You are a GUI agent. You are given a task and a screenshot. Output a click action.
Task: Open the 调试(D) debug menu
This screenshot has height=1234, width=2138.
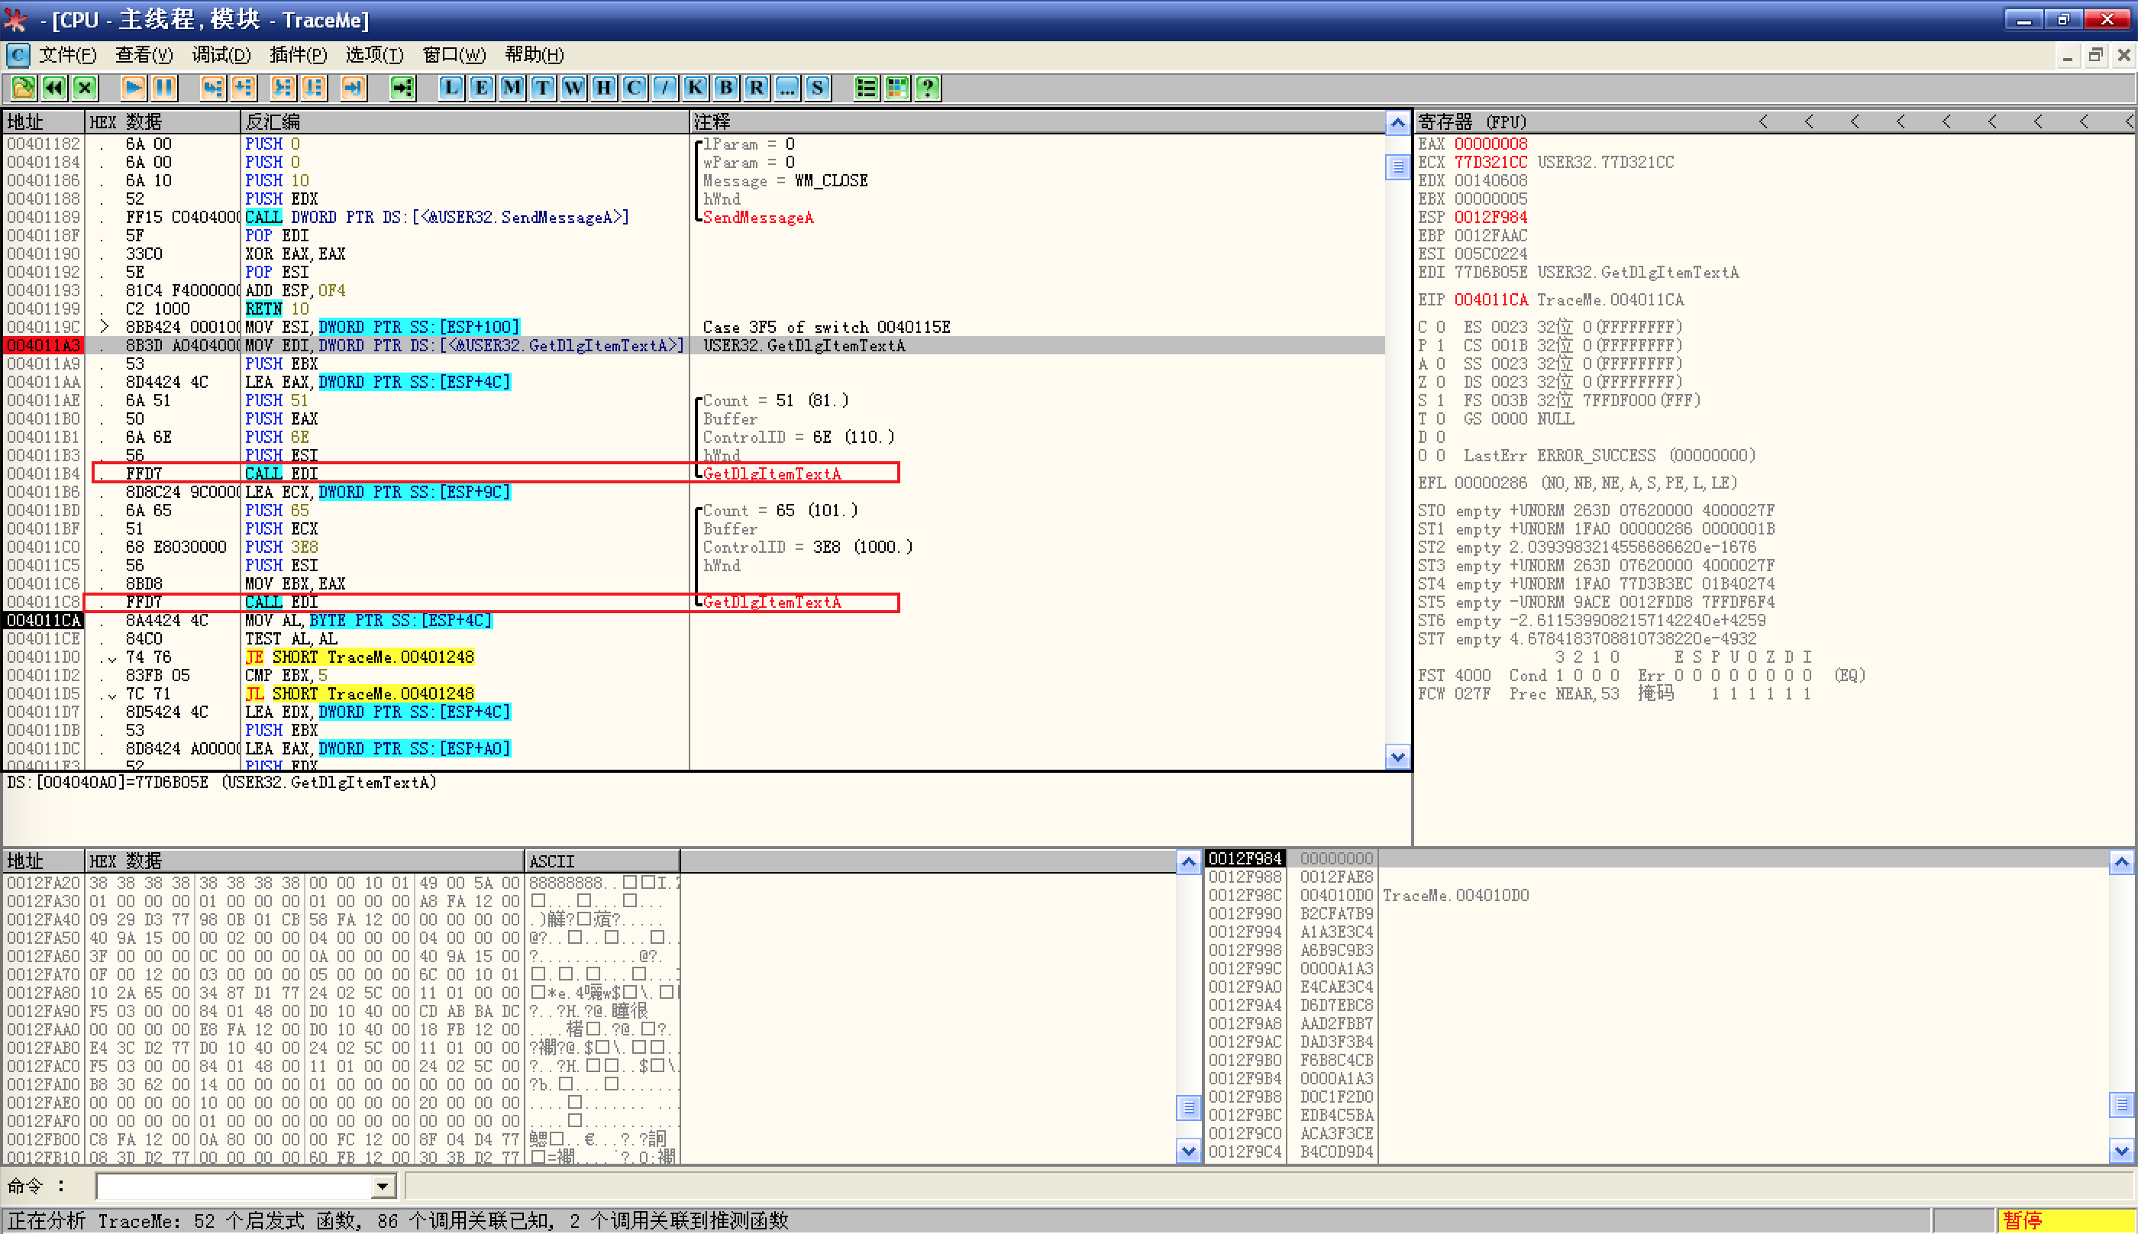click(x=221, y=55)
